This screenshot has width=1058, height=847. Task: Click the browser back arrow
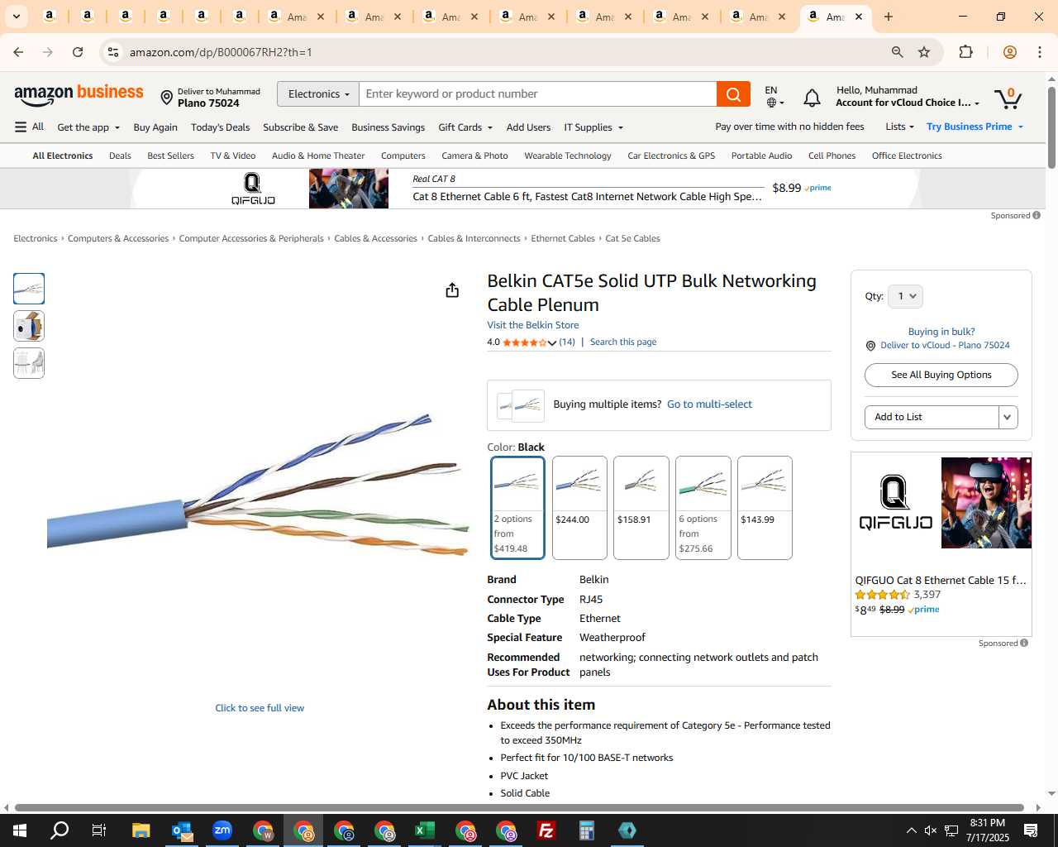(x=18, y=52)
